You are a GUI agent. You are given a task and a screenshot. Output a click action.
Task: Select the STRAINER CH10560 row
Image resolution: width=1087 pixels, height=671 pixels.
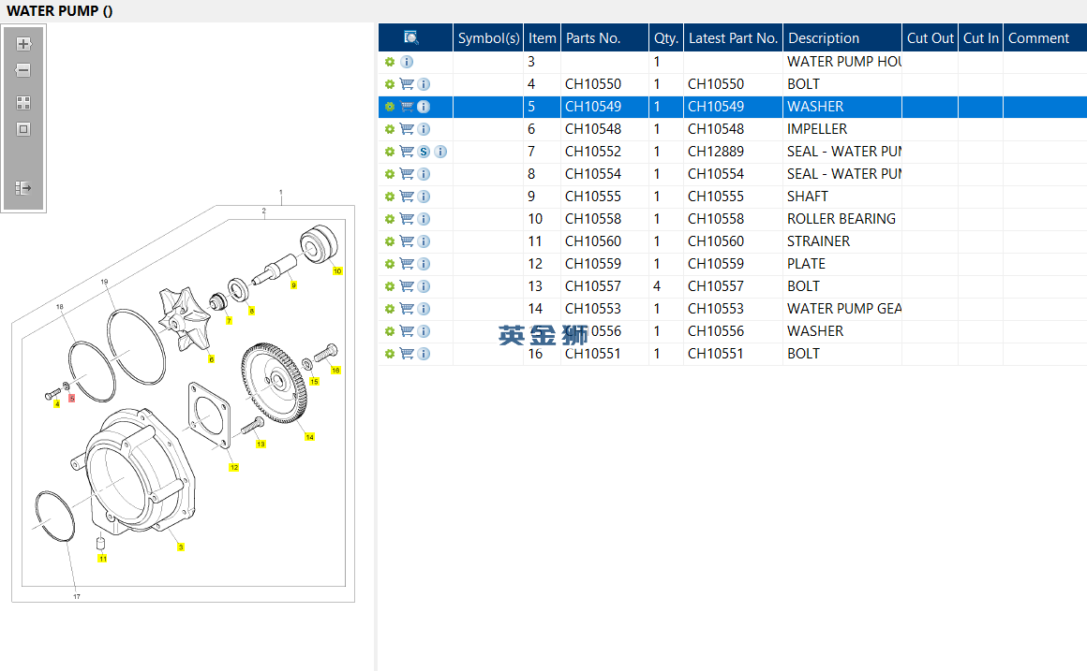(x=818, y=241)
